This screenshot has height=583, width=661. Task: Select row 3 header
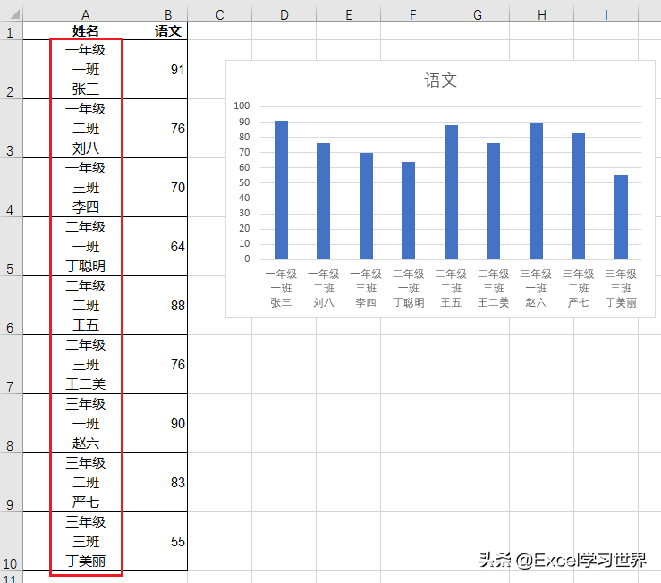pyautogui.click(x=12, y=129)
